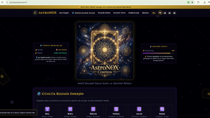Click the Başak card name label

coord(162,114)
